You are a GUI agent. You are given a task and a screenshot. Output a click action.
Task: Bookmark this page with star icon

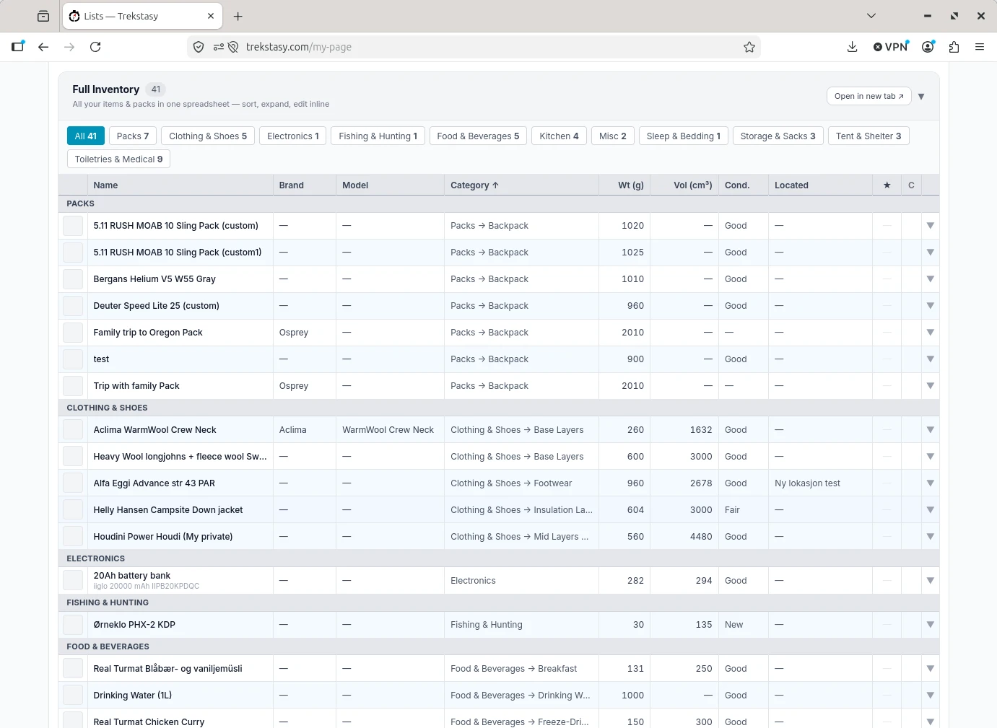pyautogui.click(x=749, y=47)
